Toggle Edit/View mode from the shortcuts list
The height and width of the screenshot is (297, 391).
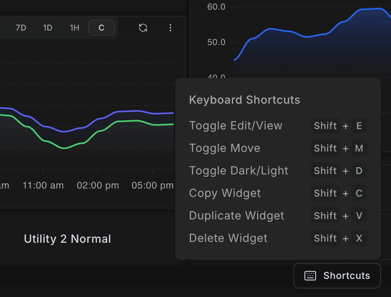pos(235,125)
